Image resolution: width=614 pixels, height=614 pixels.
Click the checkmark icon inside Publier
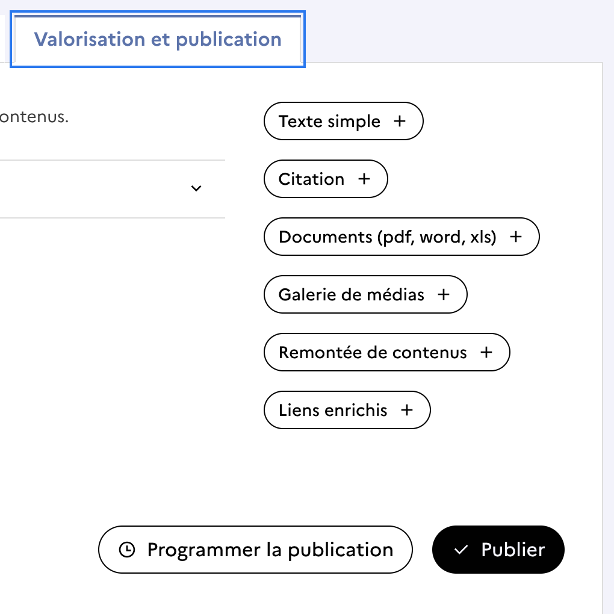tap(461, 550)
